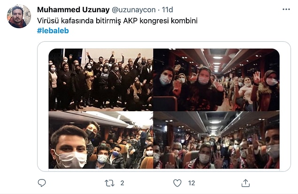Click the Muhammed Uzunay display name
Image resolution: width=298 pixels, height=194 pixels.
[73, 10]
